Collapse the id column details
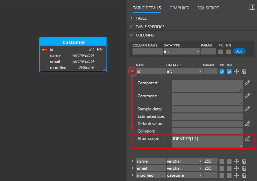The width and height of the screenshot is (257, 181). pyautogui.click(x=132, y=71)
